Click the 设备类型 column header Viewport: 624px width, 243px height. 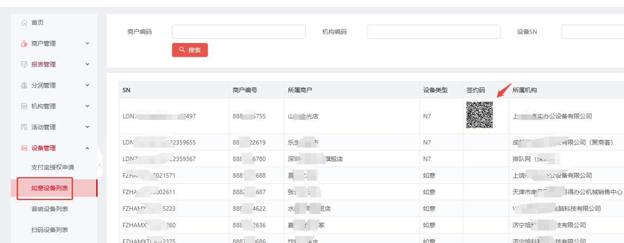point(441,90)
